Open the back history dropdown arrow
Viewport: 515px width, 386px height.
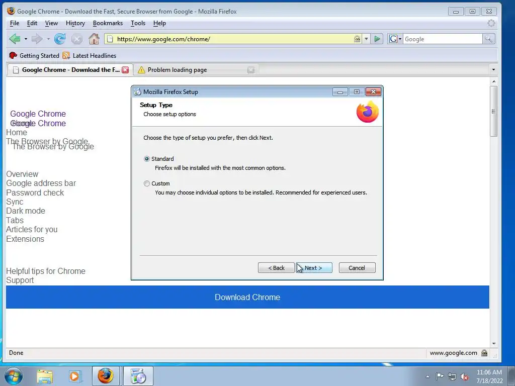pyautogui.click(x=26, y=39)
